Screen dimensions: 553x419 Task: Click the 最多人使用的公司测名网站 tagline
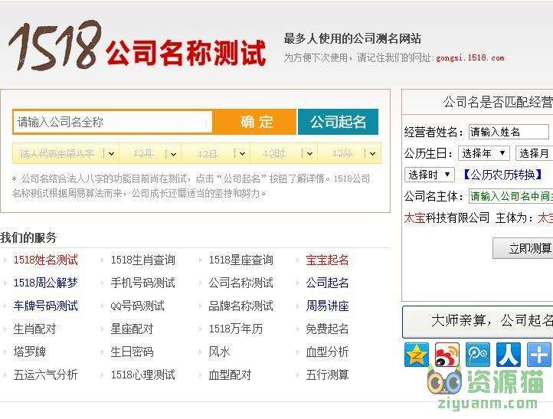click(352, 38)
